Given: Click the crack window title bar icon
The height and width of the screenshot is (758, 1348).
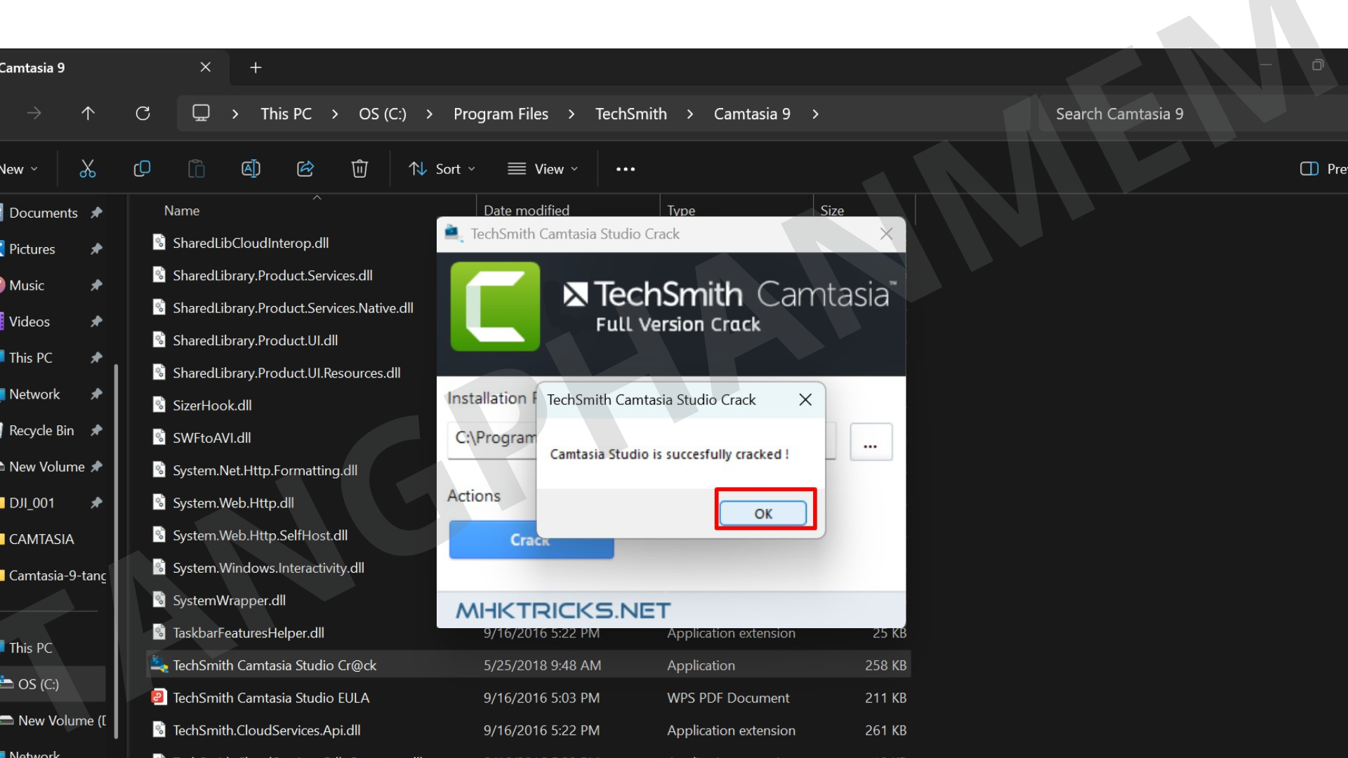Looking at the screenshot, I should pyautogui.click(x=453, y=233).
